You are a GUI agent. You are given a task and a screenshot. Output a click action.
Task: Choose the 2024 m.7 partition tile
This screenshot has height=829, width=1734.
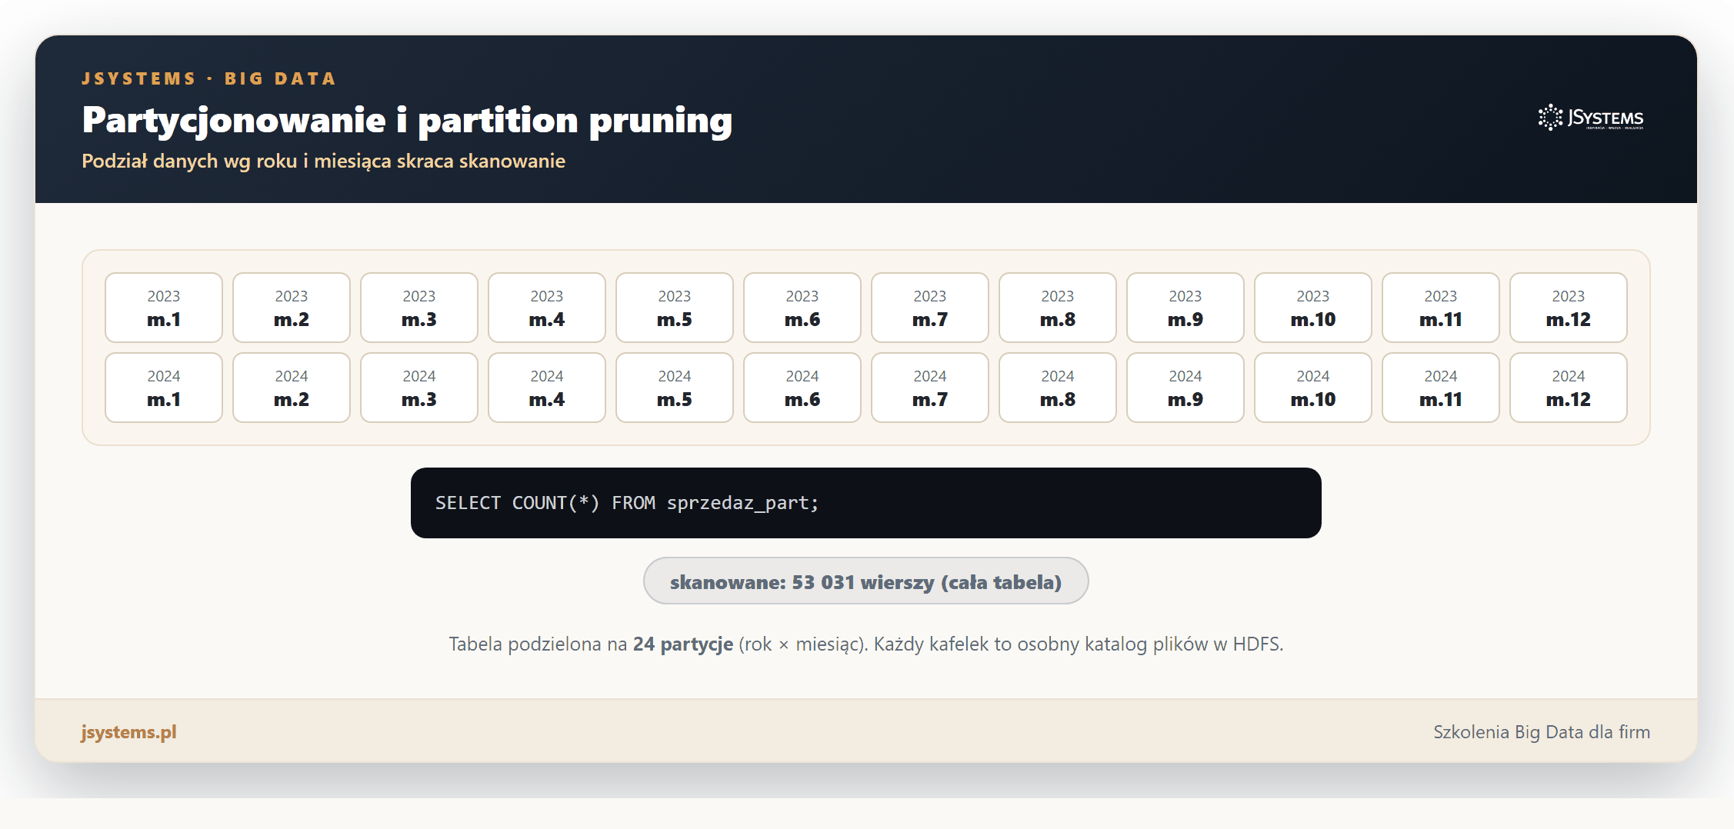(x=930, y=388)
